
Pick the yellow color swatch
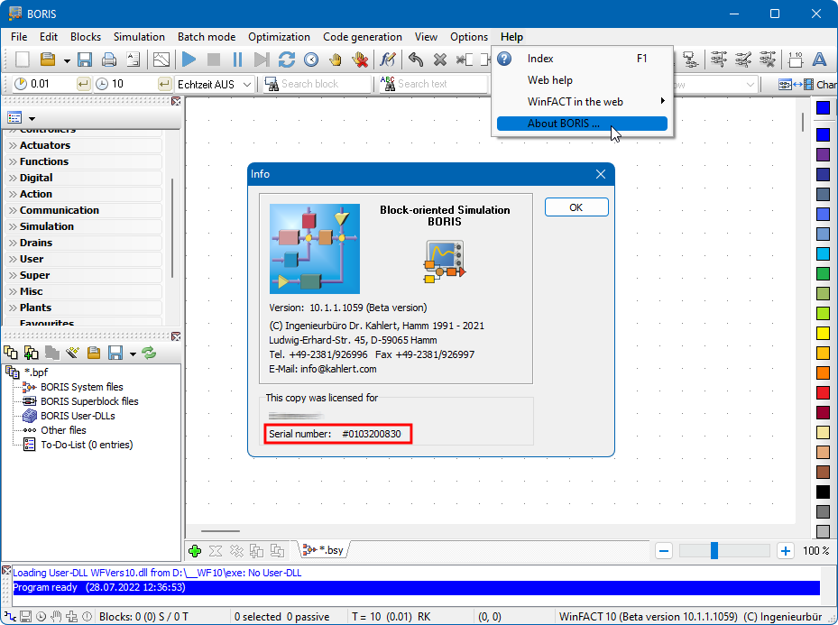823,334
